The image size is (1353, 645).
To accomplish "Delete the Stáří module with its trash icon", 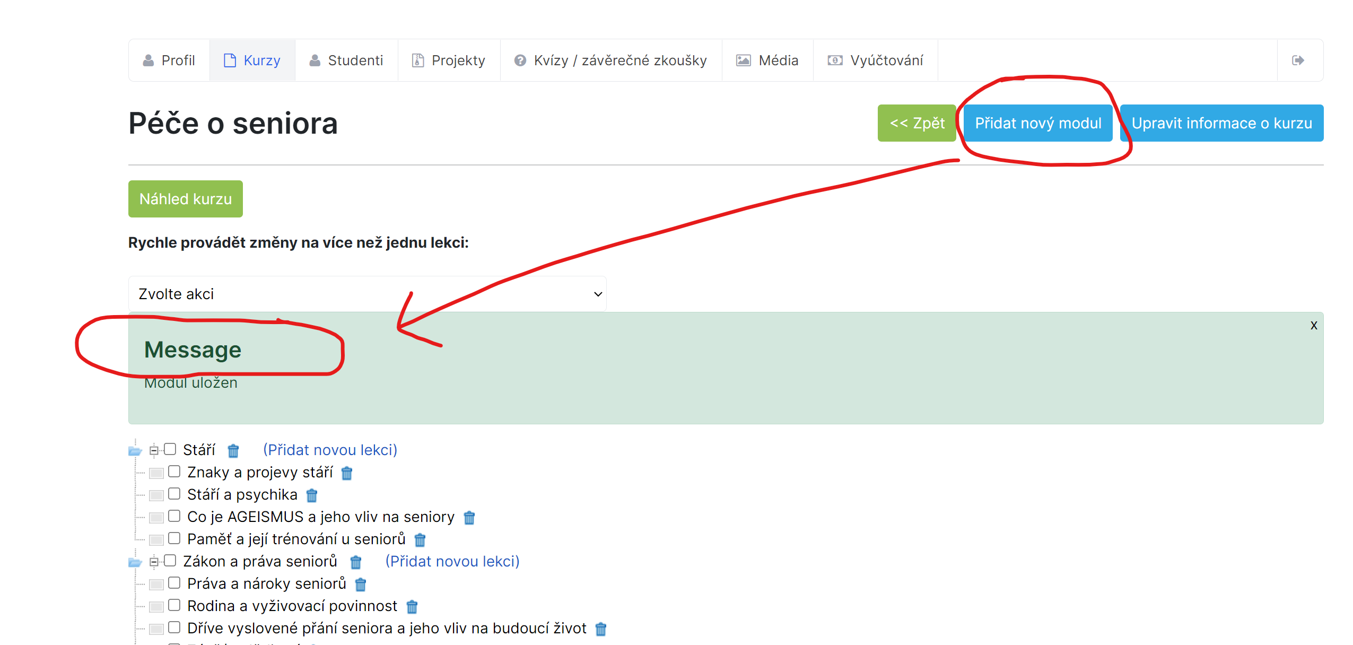I will pyautogui.click(x=233, y=451).
